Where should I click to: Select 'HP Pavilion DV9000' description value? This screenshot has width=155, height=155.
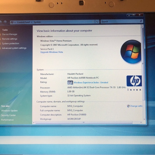pyautogui.click(x=77, y=115)
